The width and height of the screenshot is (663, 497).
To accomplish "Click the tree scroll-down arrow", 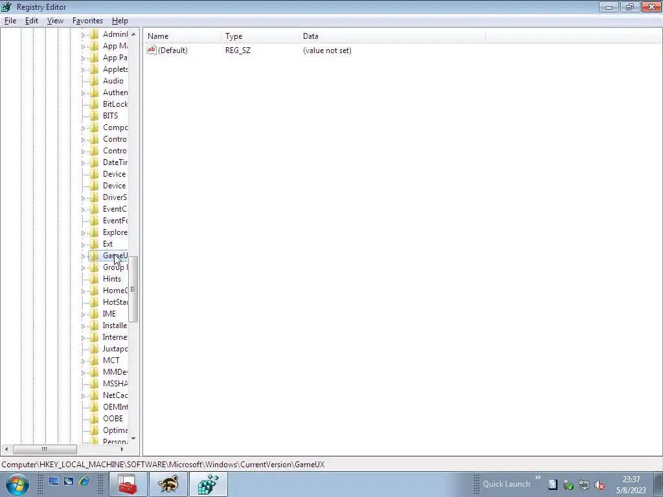I will 133,439.
